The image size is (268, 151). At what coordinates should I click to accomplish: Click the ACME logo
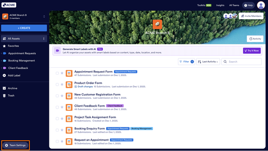pyautogui.click(x=9, y=5)
